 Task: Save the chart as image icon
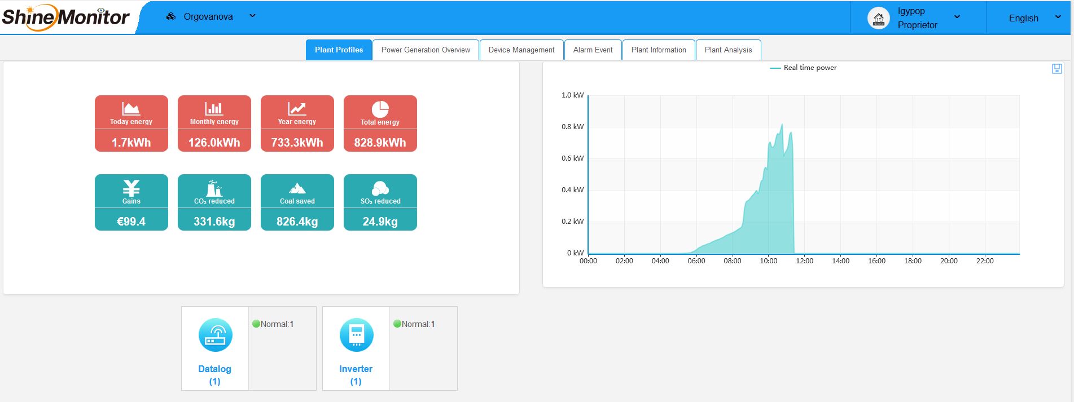[1057, 69]
